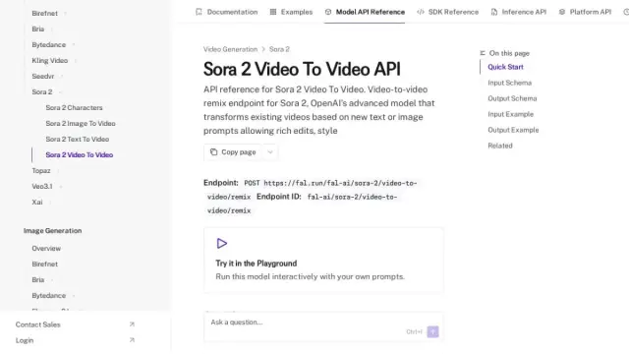Click the Sora 2 breadcrumb link

pos(279,49)
